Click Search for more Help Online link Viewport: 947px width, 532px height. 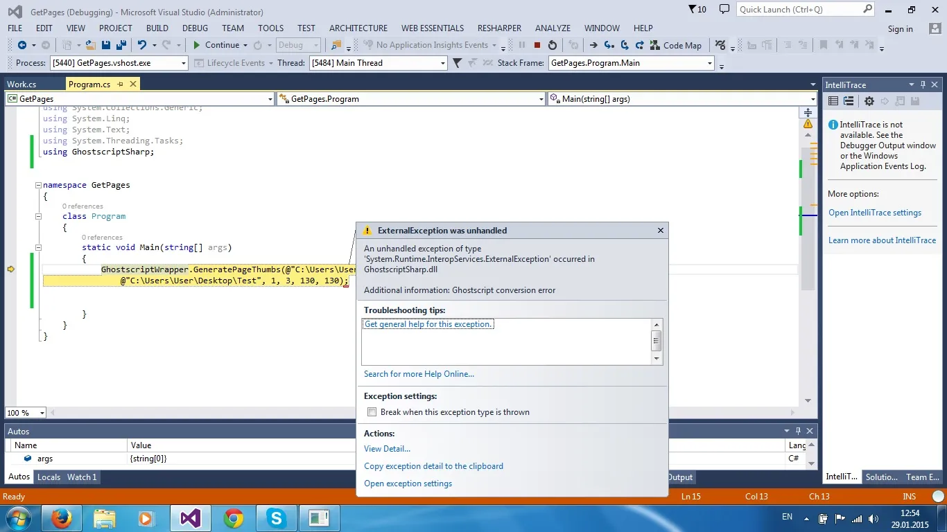(x=419, y=374)
